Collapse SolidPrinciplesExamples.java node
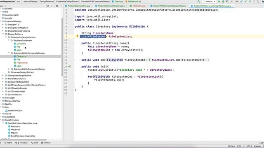Screen dimensions: 264x148 pos(3,123)
